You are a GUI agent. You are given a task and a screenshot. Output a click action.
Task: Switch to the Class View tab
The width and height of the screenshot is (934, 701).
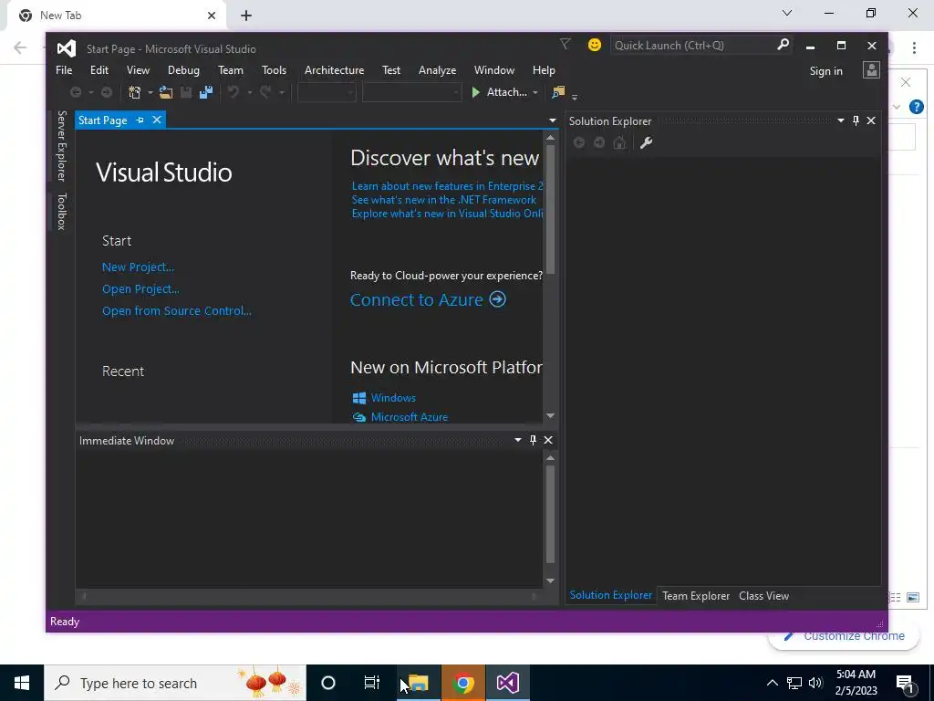pos(763,595)
